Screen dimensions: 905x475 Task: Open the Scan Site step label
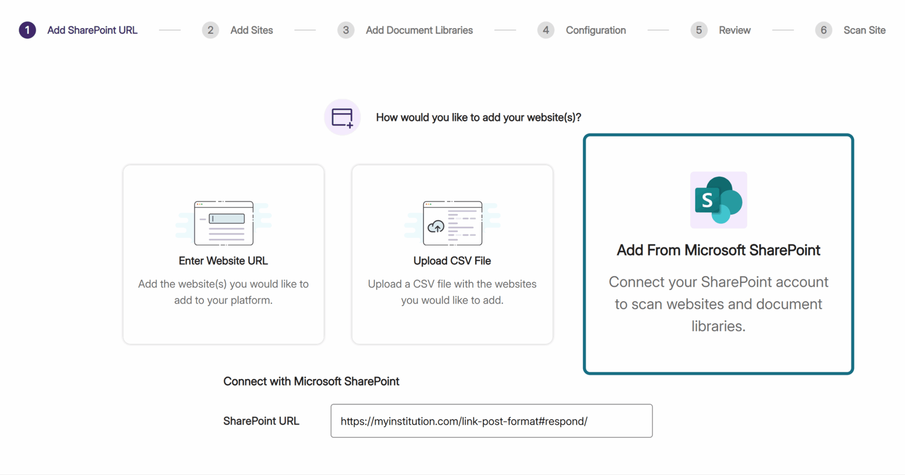pyautogui.click(x=864, y=30)
